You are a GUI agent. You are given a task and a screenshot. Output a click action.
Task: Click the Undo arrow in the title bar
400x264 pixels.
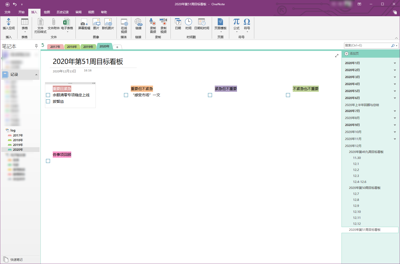click(x=15, y=4)
